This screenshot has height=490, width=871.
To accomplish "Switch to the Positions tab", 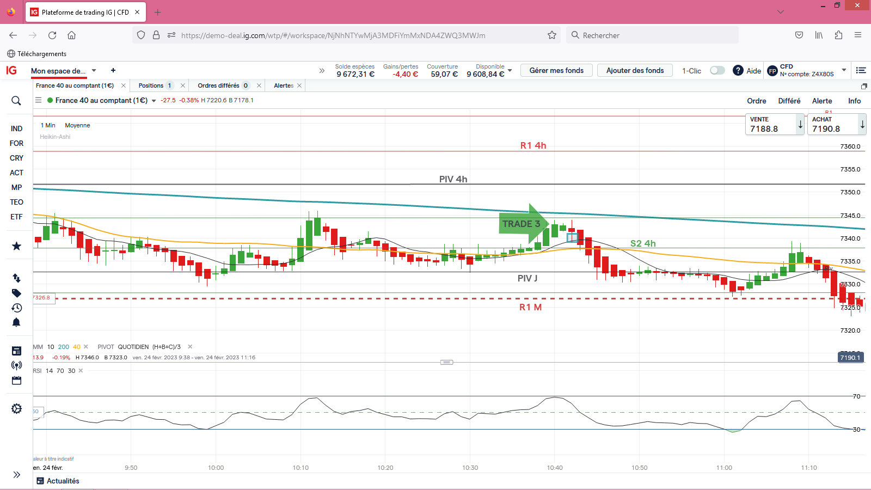I will click(x=151, y=85).
